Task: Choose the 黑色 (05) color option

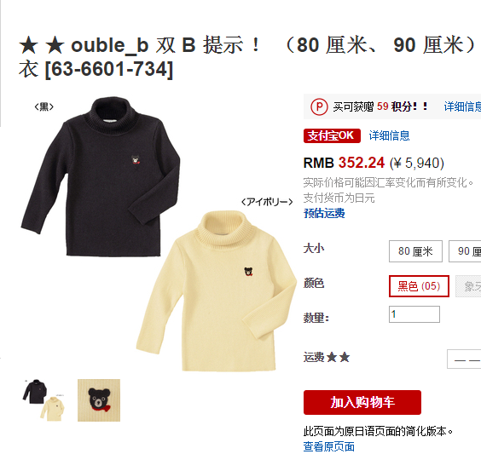Action: (x=419, y=286)
